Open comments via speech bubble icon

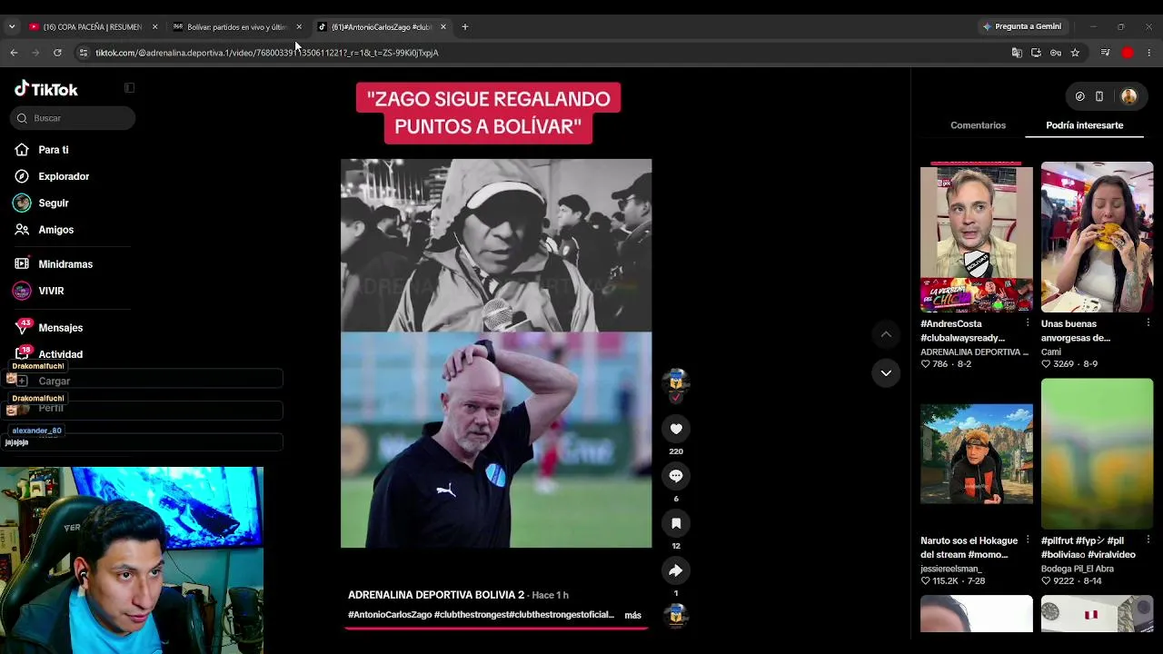click(x=676, y=476)
